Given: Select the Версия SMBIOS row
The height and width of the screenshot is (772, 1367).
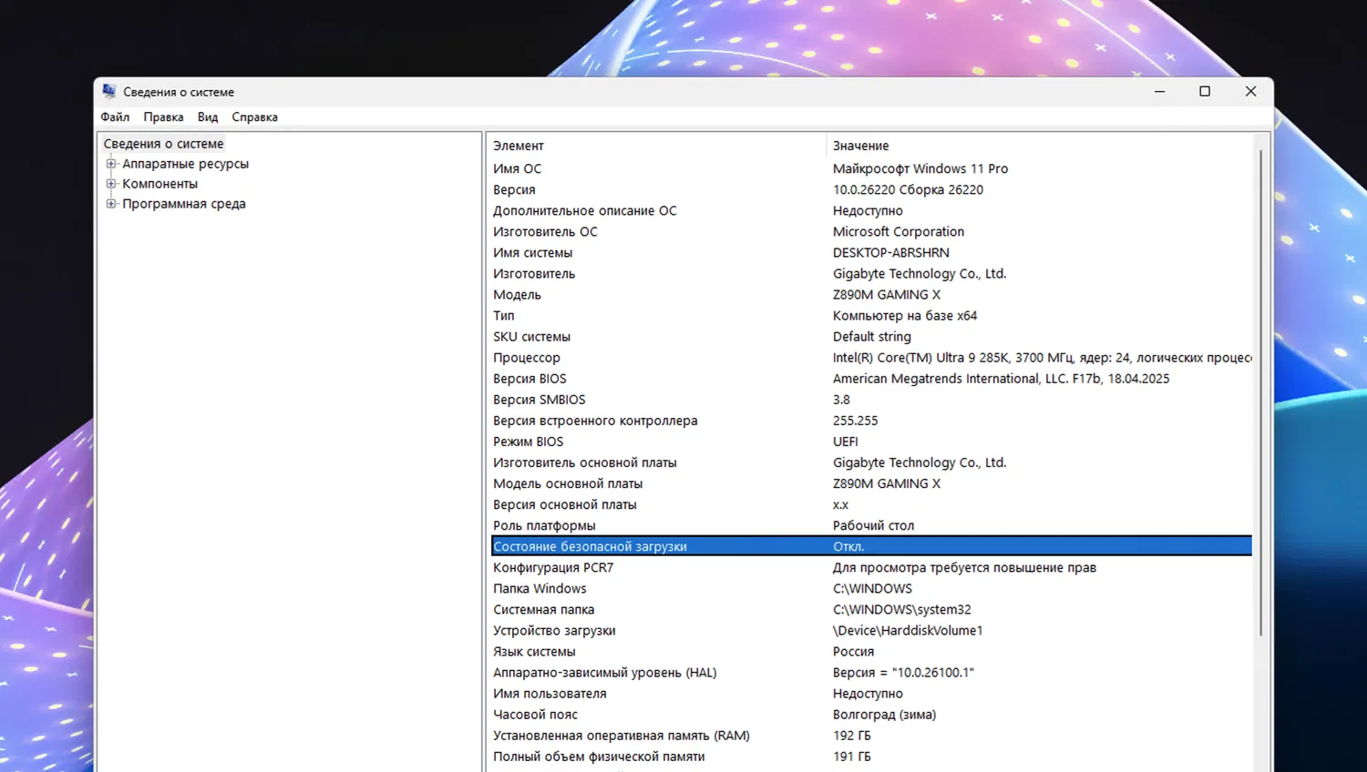Looking at the screenshot, I should tap(871, 399).
